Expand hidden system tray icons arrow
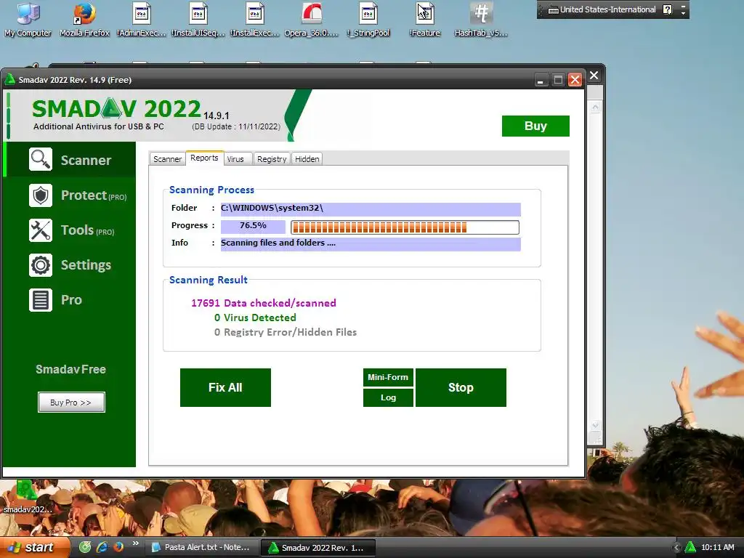 (x=677, y=547)
